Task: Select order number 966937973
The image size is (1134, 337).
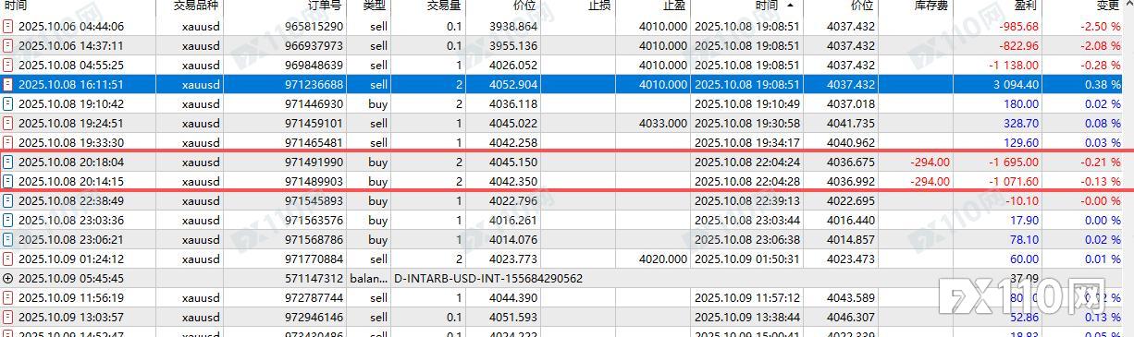Action: tap(314, 45)
